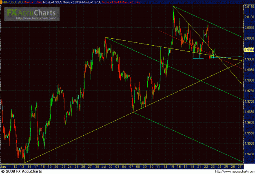The image size is (255, 174).
Task: Click the 1.9550 price axis label
Action: tap(249, 133)
